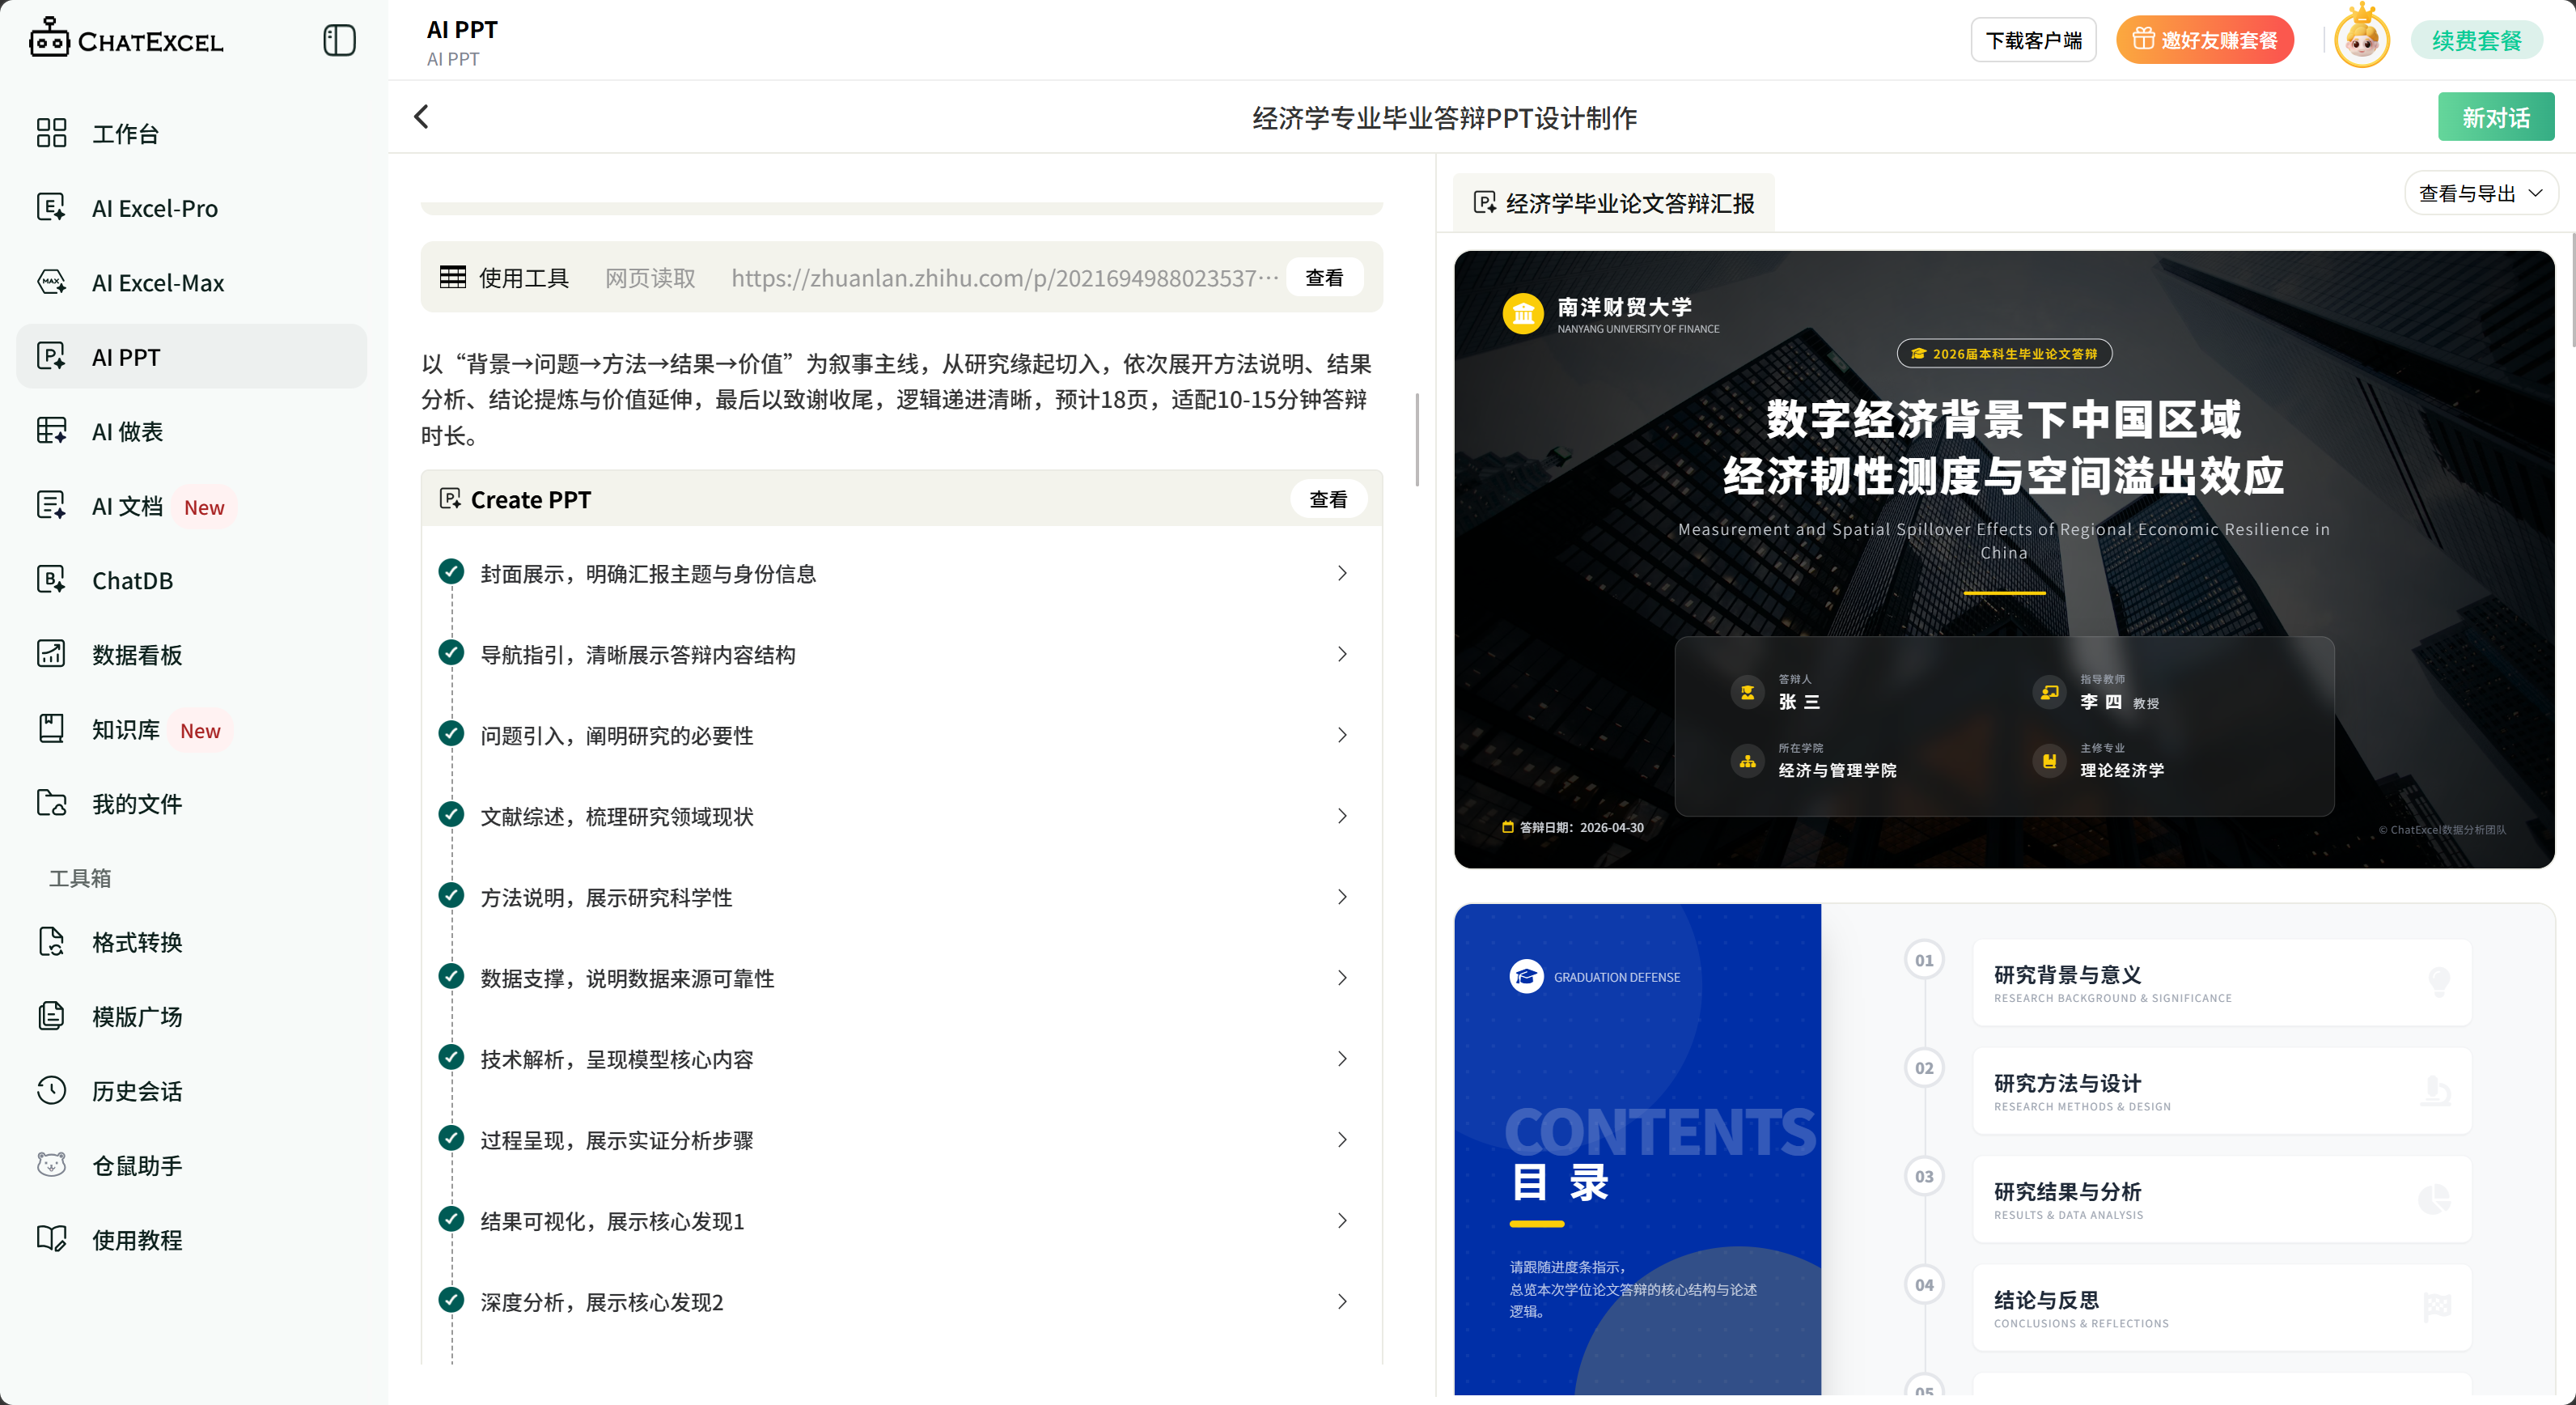2576x1405 pixels.
Task: Click the 经济学毕业论文答辩汇报 tab icon
Action: 1485,203
